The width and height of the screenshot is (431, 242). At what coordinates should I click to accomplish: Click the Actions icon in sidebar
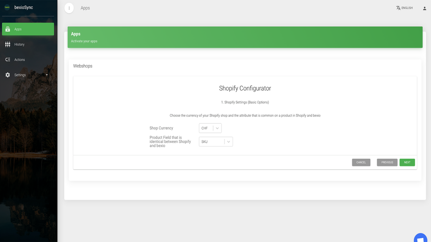click(7, 59)
